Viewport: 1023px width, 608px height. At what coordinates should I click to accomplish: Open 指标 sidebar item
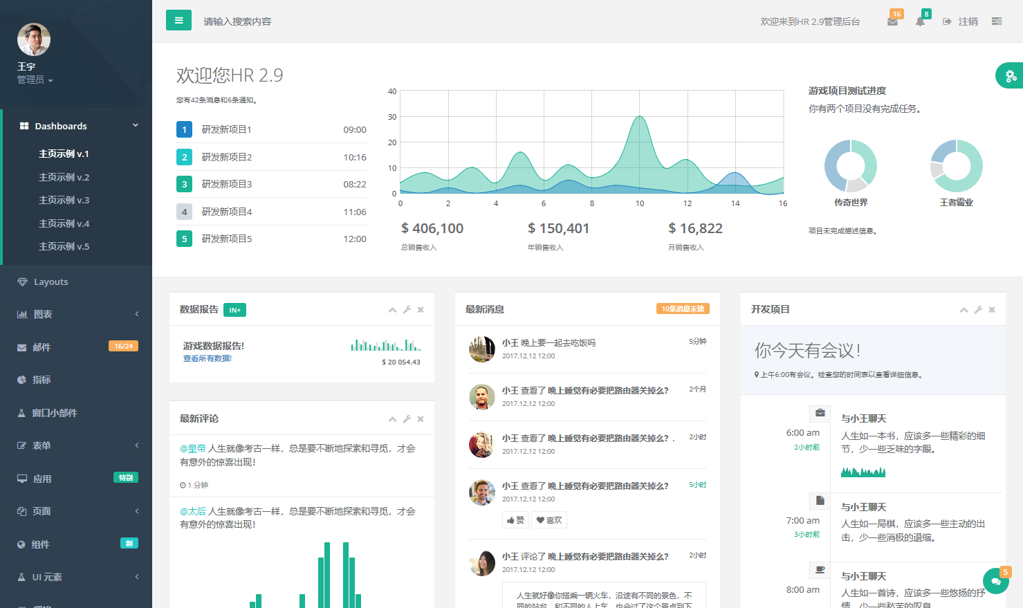point(76,380)
